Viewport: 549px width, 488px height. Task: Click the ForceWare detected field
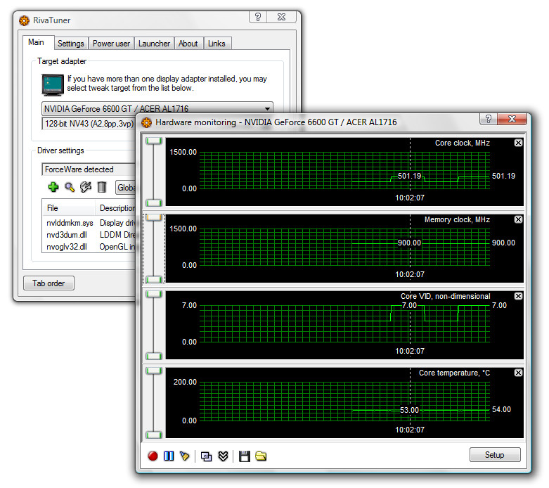pos(89,169)
